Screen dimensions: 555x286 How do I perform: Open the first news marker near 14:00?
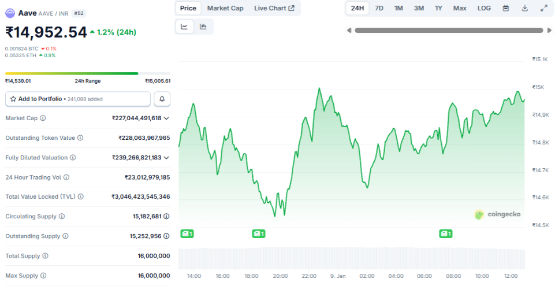coord(187,233)
